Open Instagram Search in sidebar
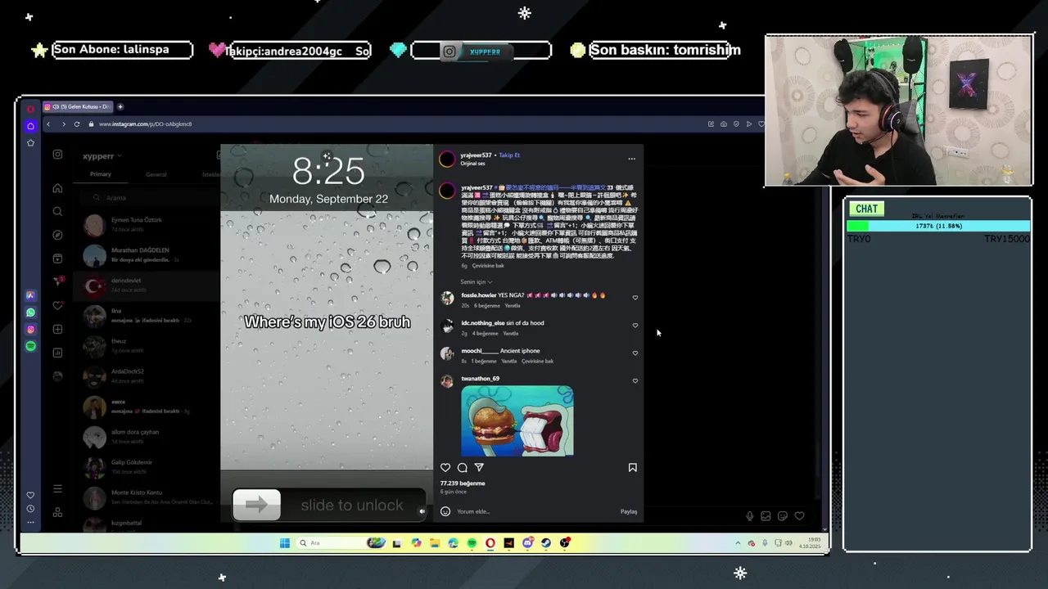This screenshot has width=1048, height=589. (x=57, y=211)
